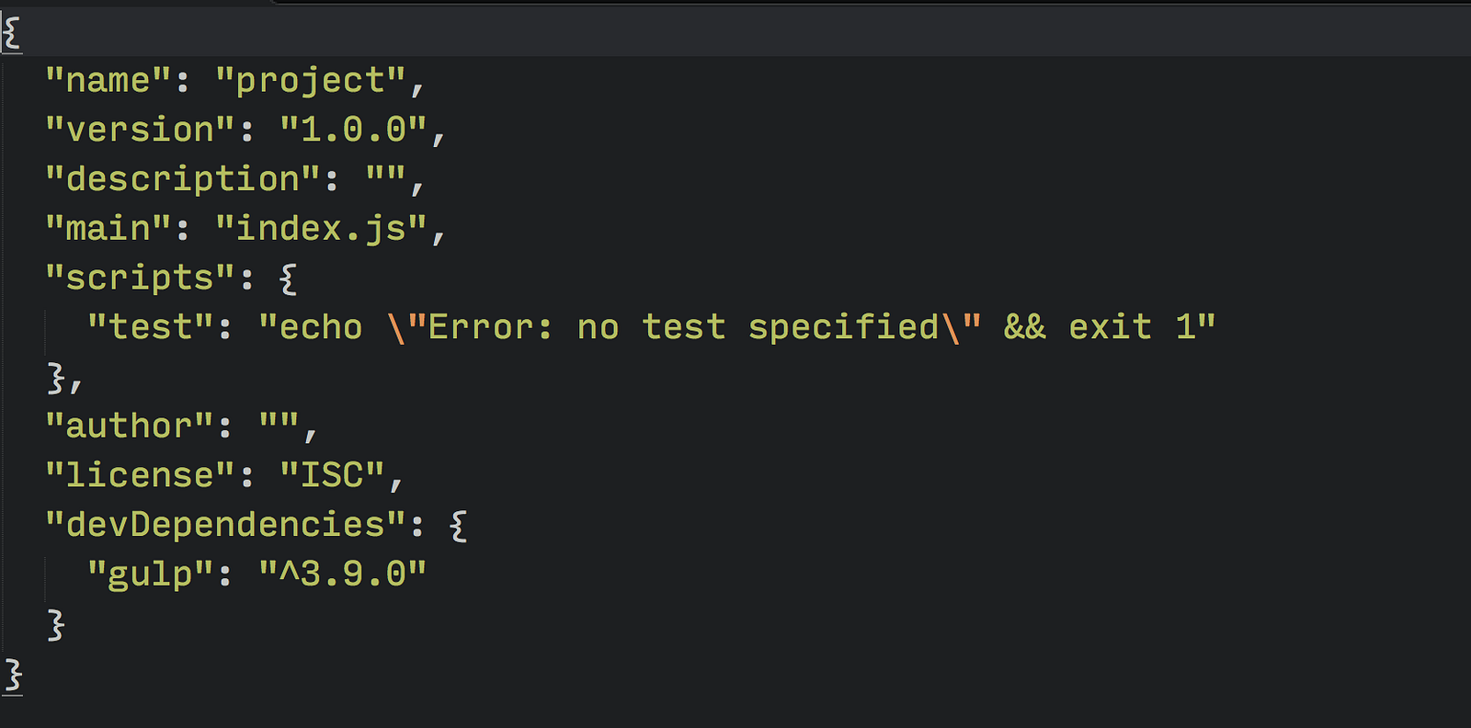Screen dimensions: 1471x728
Task: Click the "scripts" key
Action: pos(140,278)
